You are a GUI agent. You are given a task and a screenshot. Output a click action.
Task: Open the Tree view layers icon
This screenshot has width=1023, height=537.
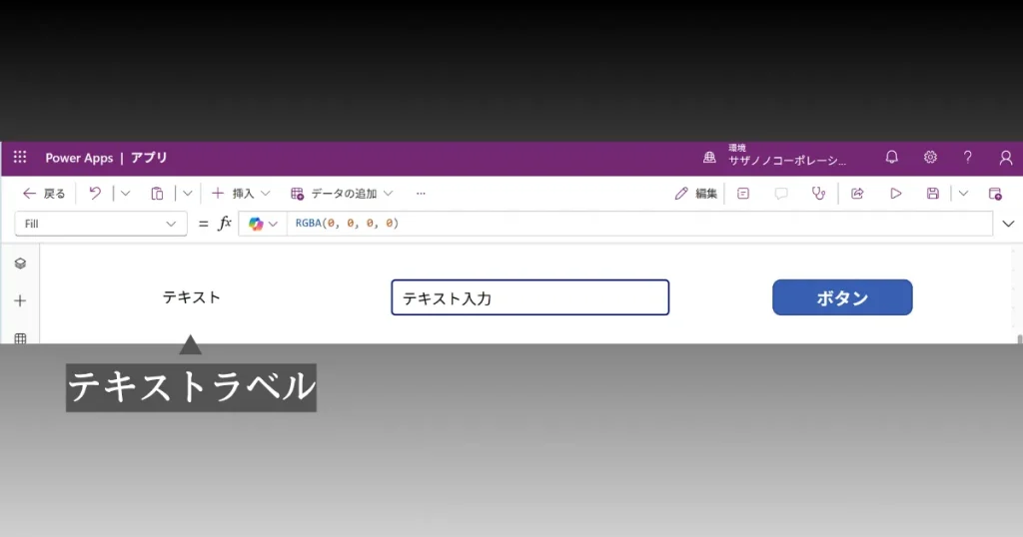click(20, 264)
